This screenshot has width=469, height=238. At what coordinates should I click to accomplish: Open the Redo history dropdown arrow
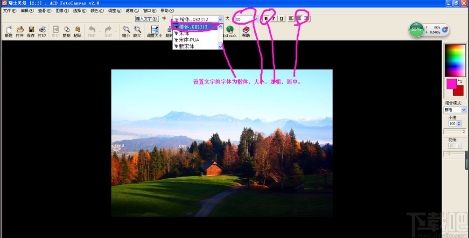tap(116, 31)
